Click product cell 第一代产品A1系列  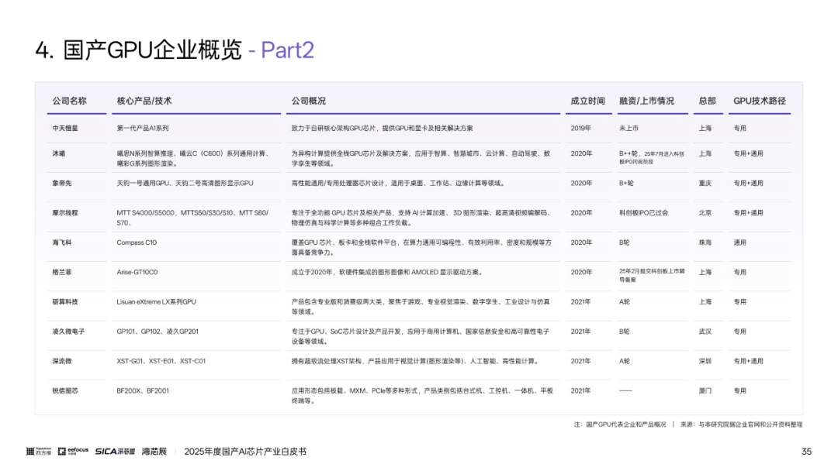143,128
